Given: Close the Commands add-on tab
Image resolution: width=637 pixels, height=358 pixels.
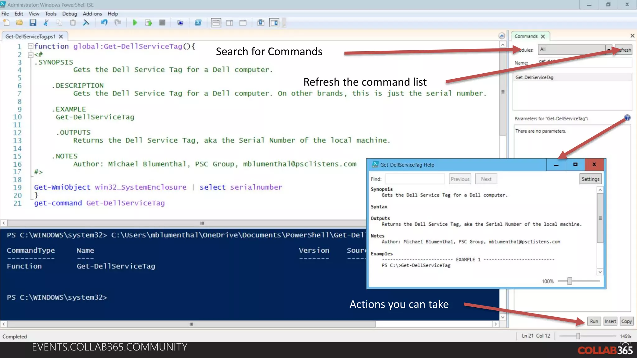Looking at the screenshot, I should click(x=543, y=36).
